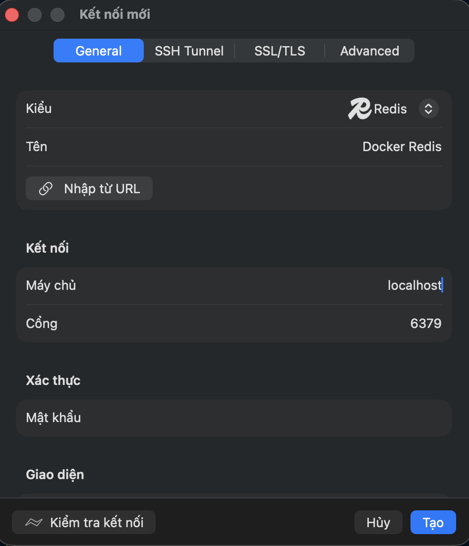This screenshot has width=469, height=546.
Task: Click the Redis logo icon
Action: tap(359, 109)
